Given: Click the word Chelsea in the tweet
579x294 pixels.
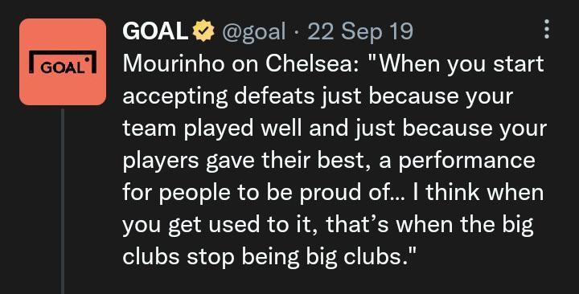Looking at the screenshot, I should pos(312,63).
